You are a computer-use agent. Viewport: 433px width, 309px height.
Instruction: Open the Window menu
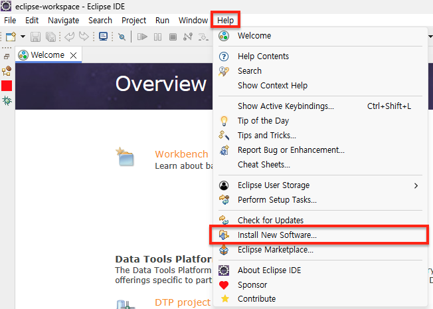(x=193, y=21)
